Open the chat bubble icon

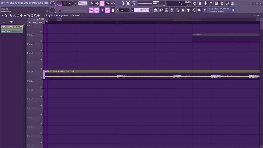point(227,3)
